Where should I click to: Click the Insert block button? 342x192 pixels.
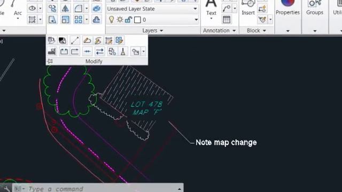pyautogui.click(x=248, y=9)
